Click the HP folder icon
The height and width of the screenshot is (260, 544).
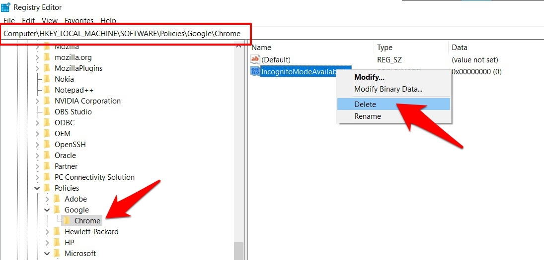tap(57, 242)
